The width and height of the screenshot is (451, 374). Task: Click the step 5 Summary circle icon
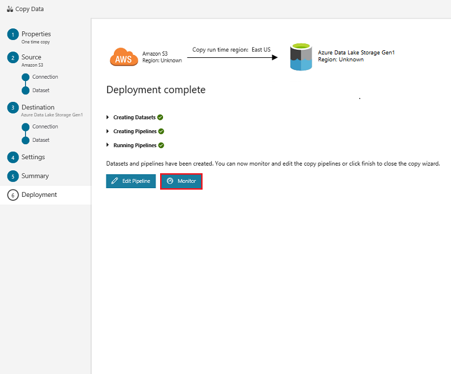(13, 176)
